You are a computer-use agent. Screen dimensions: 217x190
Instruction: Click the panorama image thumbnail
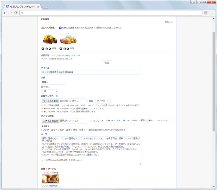click(50, 179)
